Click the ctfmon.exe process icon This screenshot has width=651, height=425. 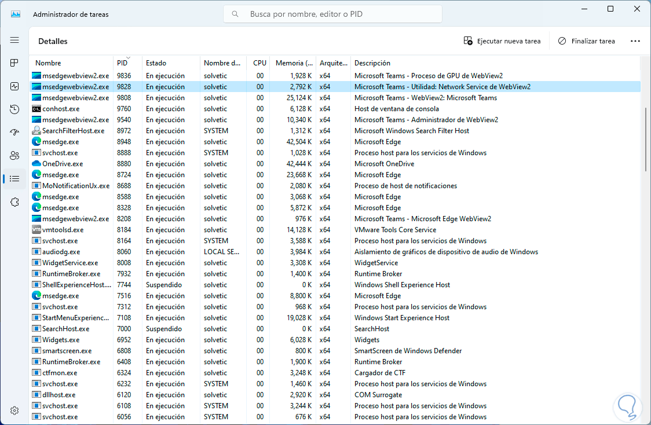(x=36, y=373)
